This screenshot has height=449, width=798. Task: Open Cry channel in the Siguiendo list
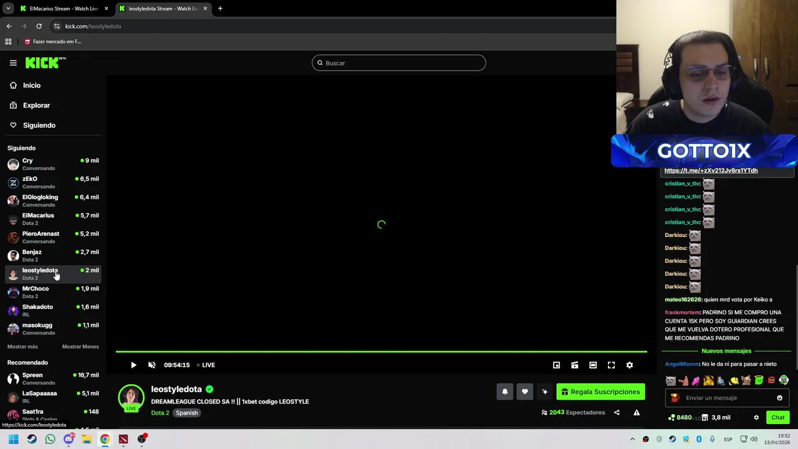click(53, 164)
